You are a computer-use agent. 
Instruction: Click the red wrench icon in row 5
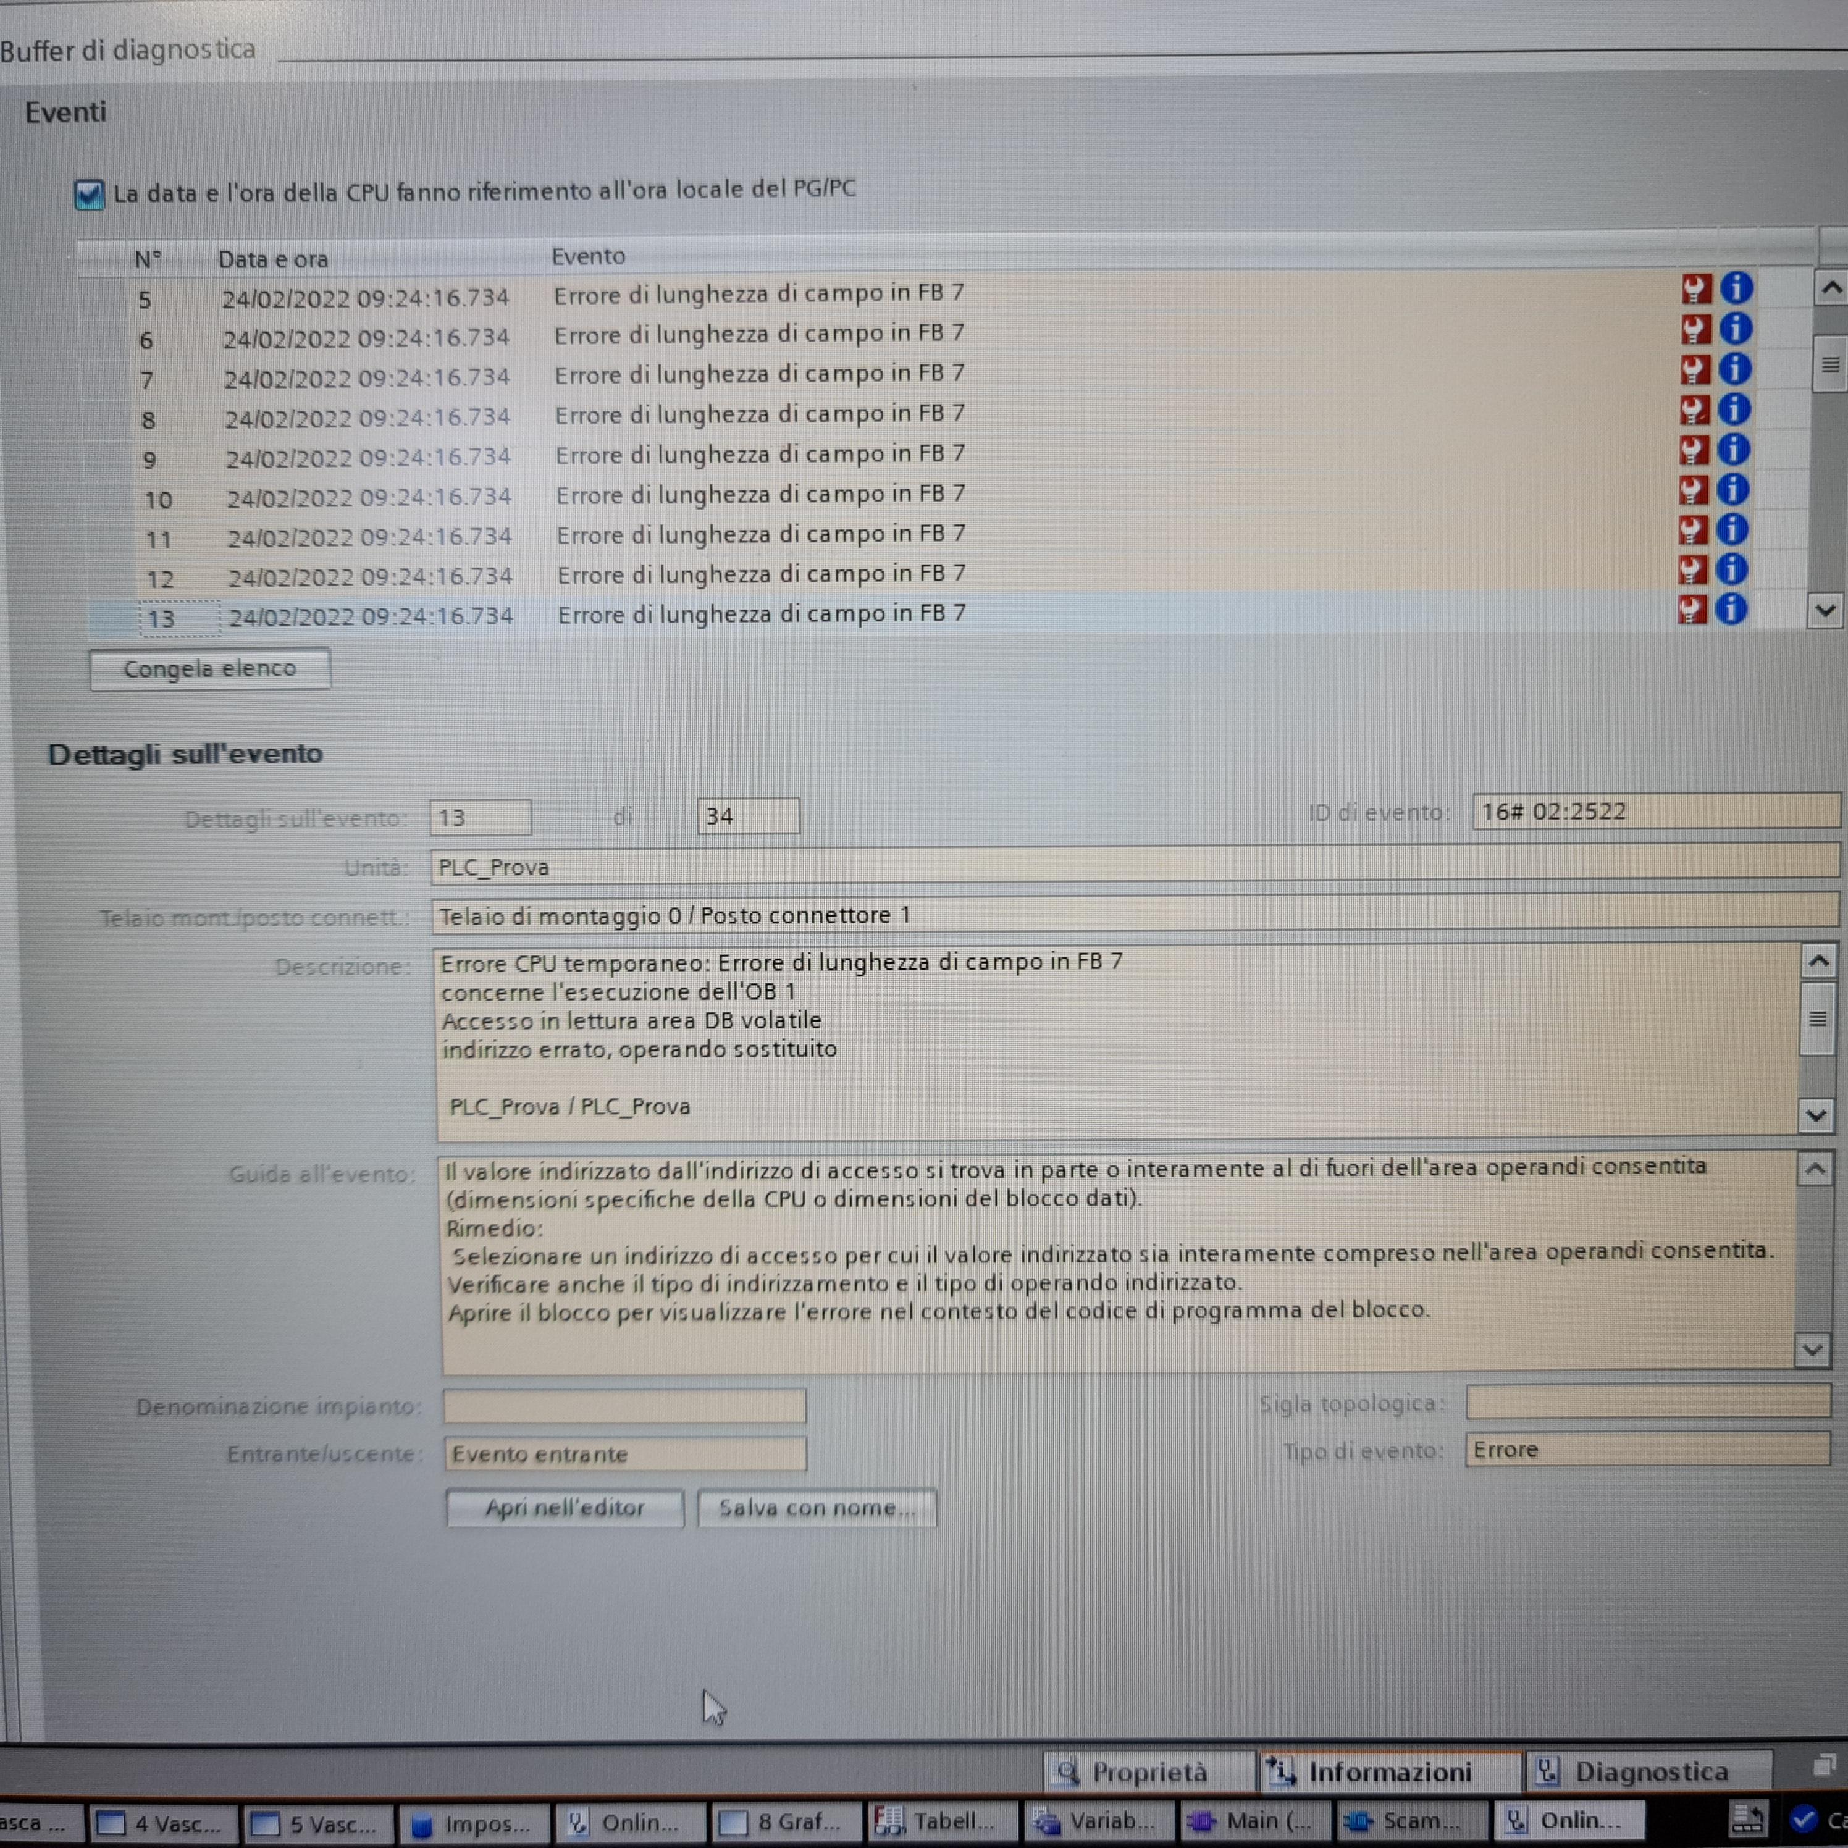click(1696, 289)
